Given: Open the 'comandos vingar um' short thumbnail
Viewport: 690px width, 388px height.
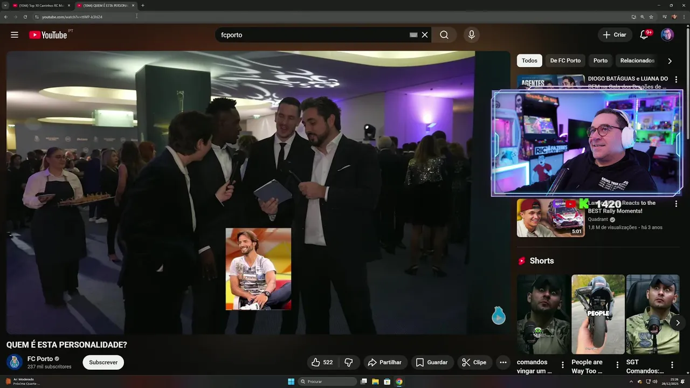Looking at the screenshot, I should click(543, 315).
